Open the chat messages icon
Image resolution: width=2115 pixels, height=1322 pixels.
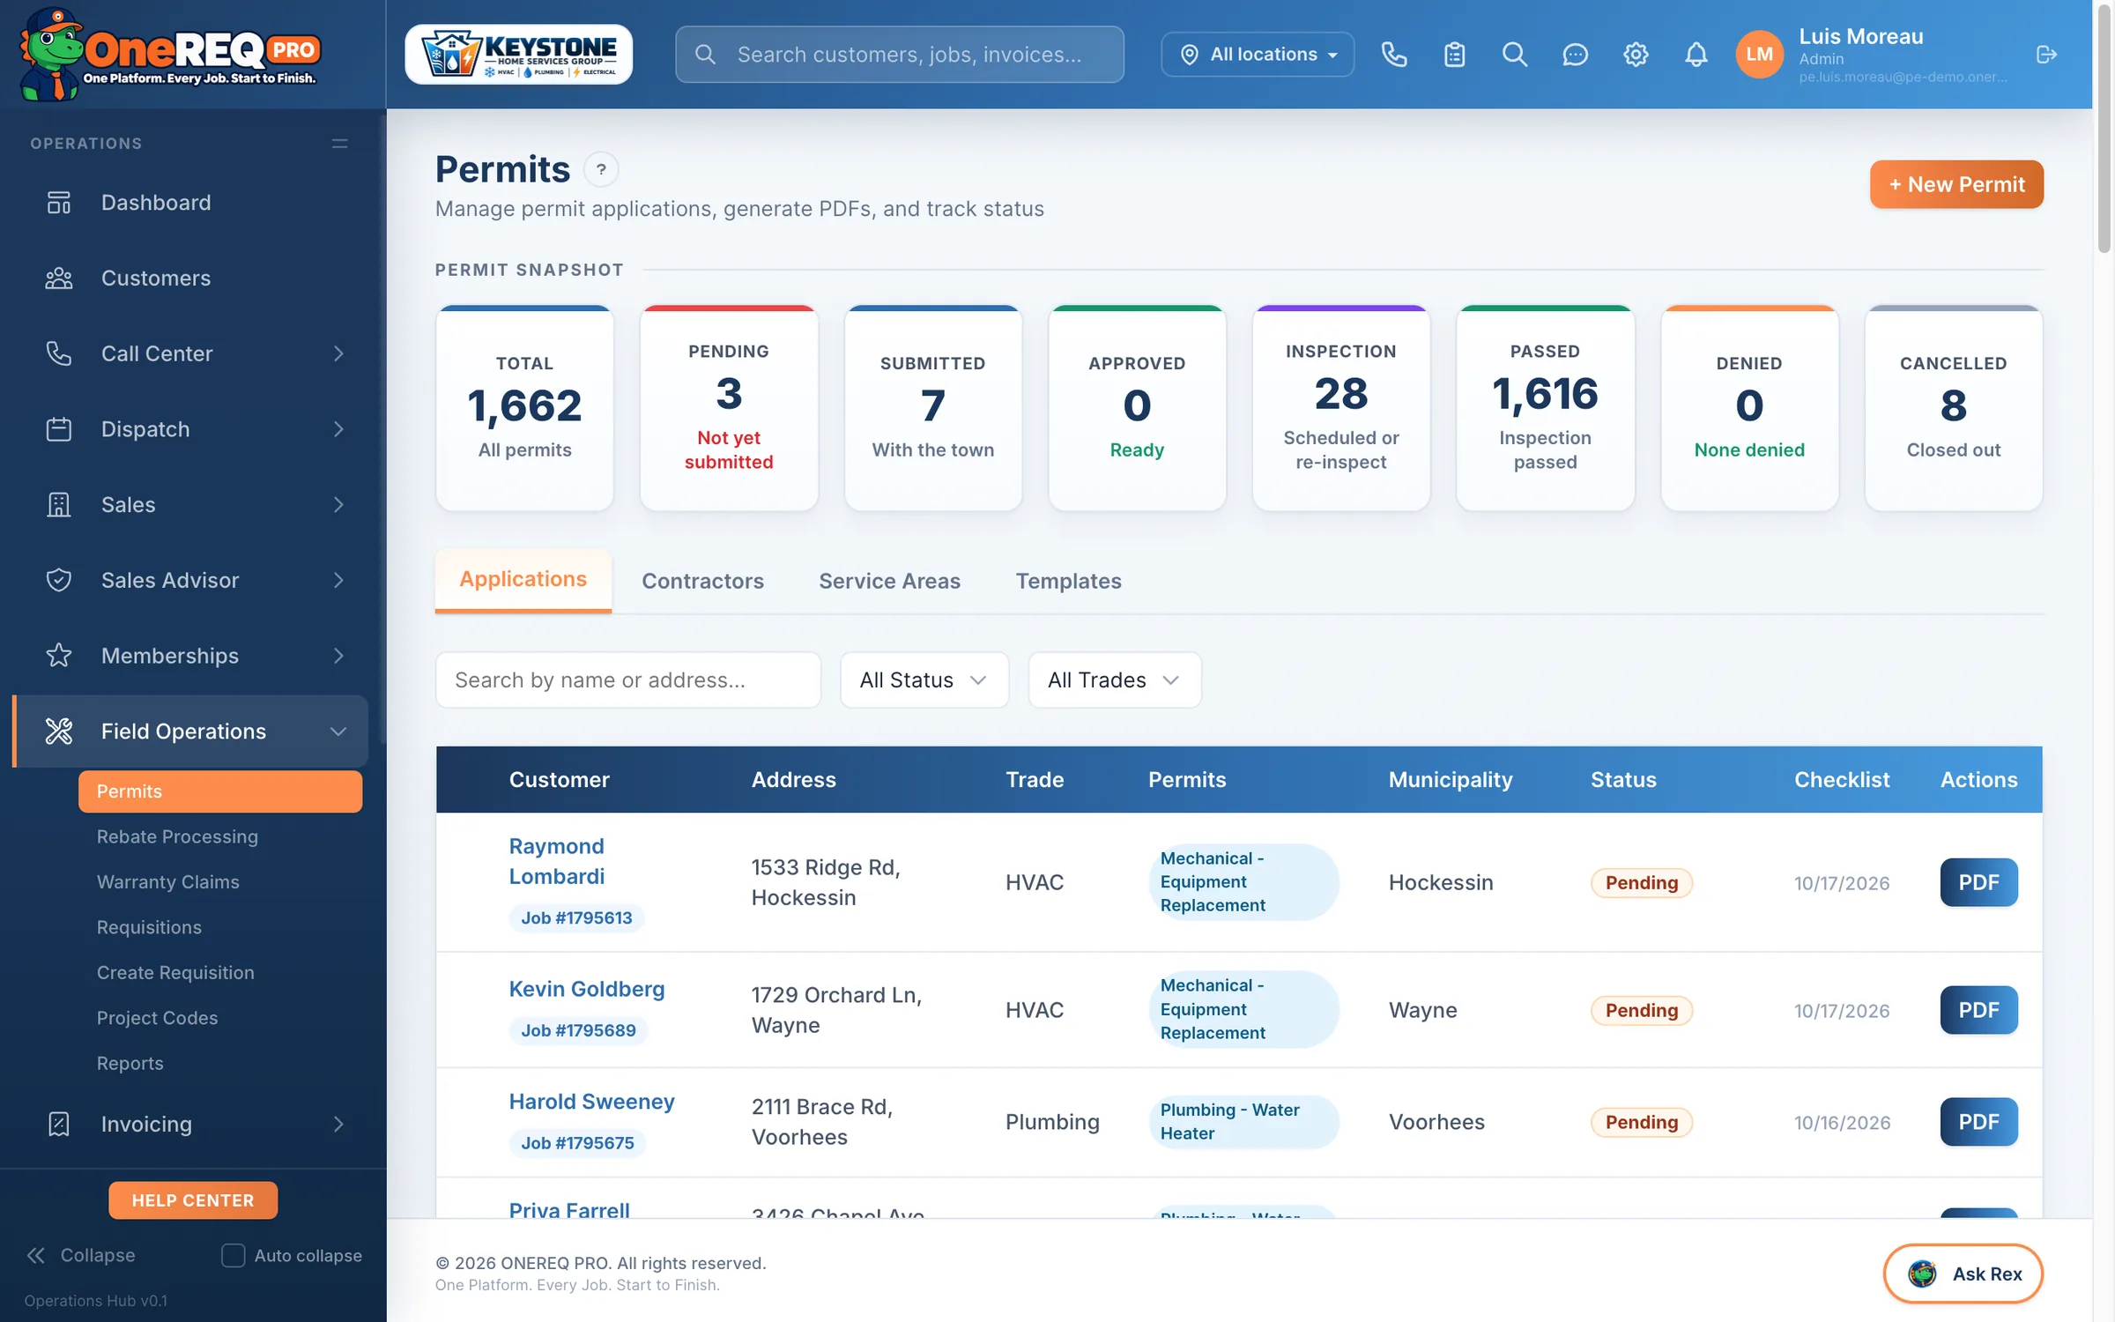pos(1575,55)
